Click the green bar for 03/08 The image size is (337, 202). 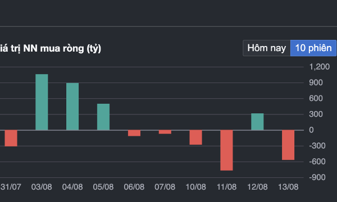coord(42,102)
